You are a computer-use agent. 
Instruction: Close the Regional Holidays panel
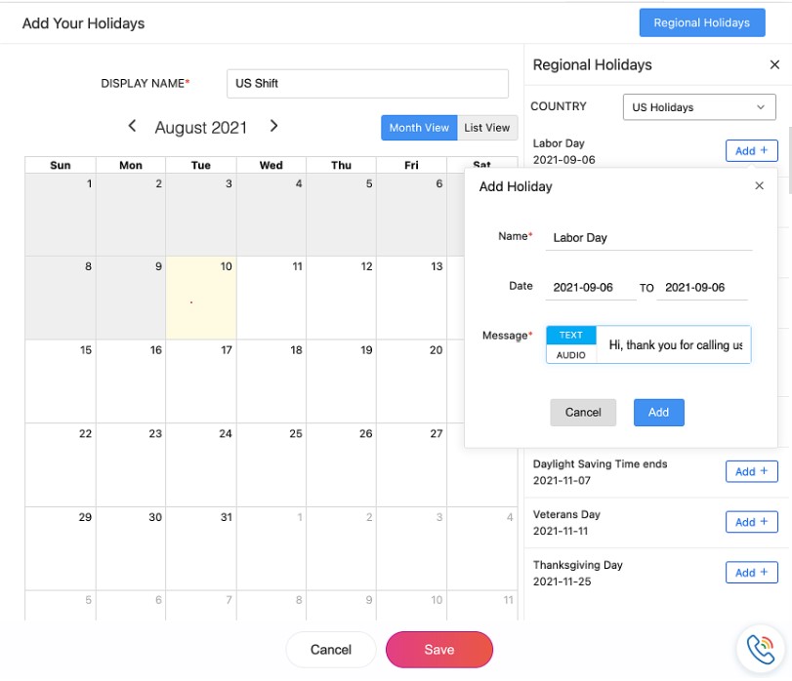click(x=774, y=64)
